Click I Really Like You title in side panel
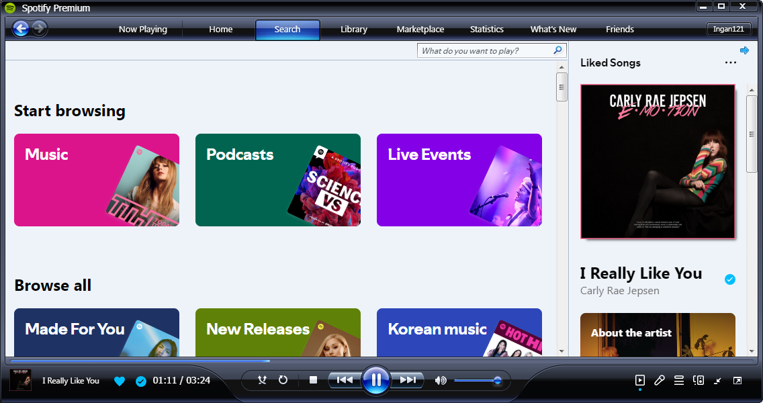The width and height of the screenshot is (763, 403). (641, 273)
